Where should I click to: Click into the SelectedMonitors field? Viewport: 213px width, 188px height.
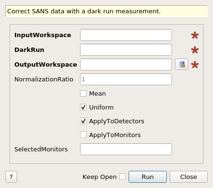pyautogui.click(x=126, y=149)
